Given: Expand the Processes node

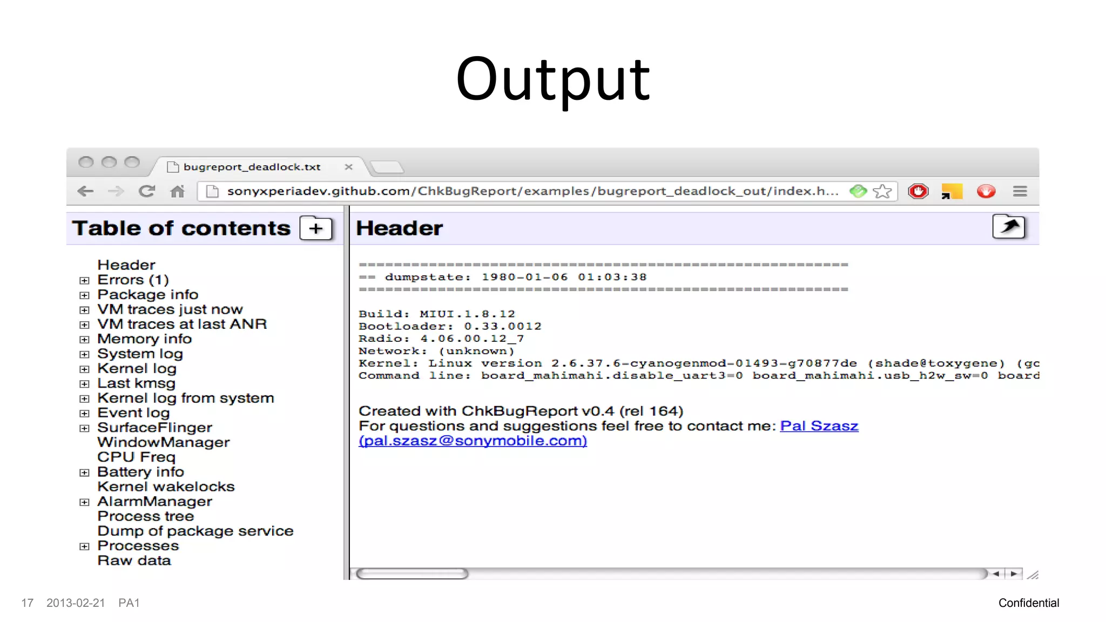Looking at the screenshot, I should pos(84,546).
